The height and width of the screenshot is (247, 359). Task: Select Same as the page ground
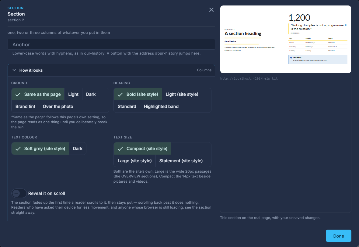[x=38, y=94]
